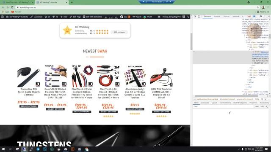Open the Windows Start menu
271x152 pixels.
[3, 149]
